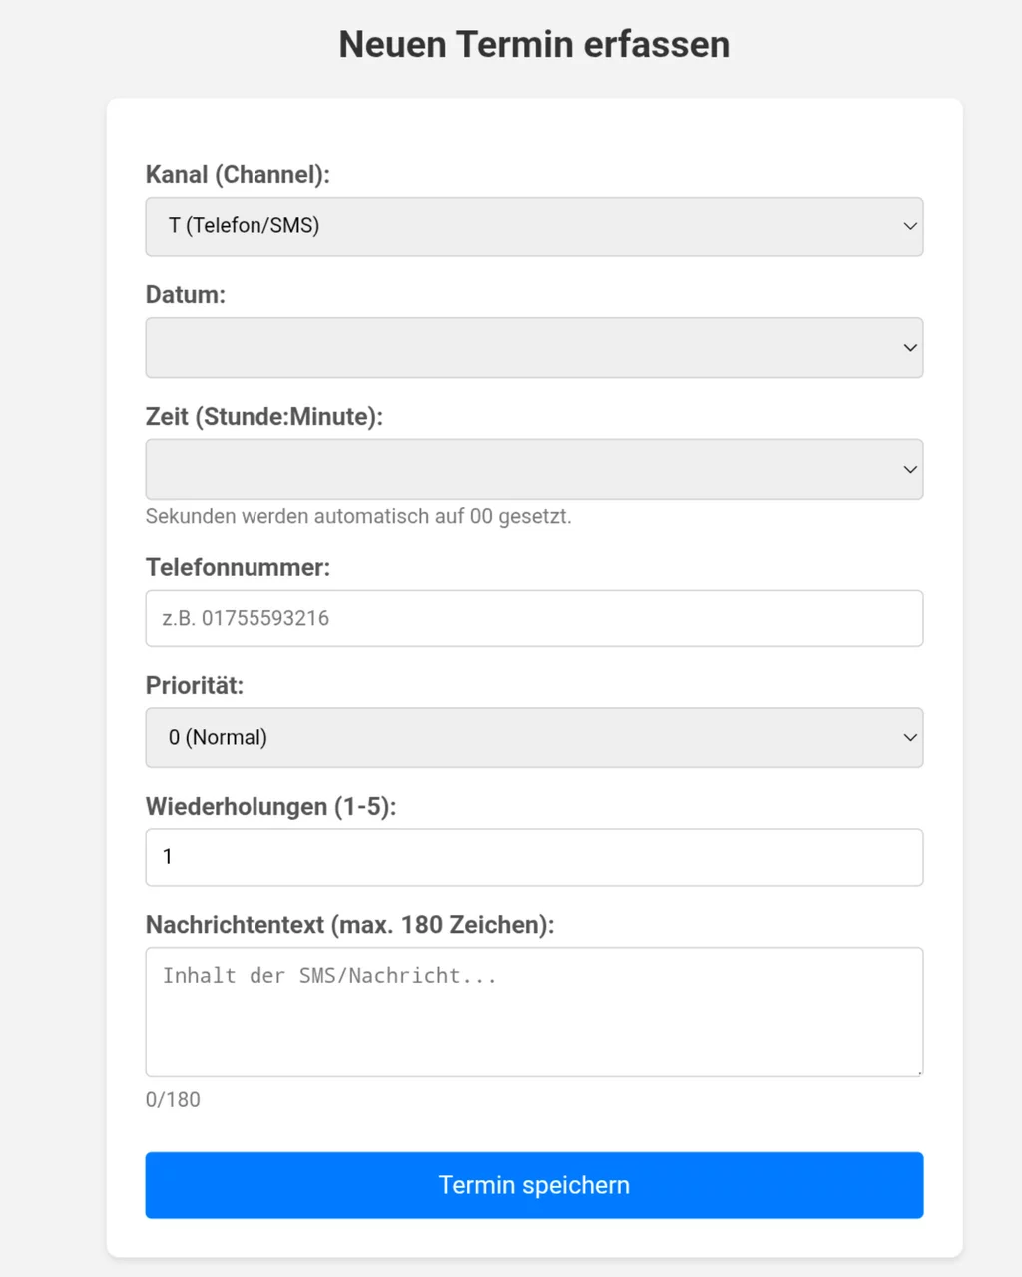Click the Datum label

(x=186, y=294)
